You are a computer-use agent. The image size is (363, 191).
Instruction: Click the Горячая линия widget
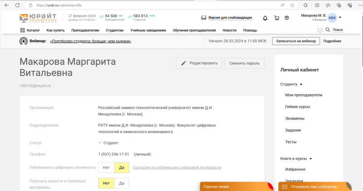coord(236,186)
